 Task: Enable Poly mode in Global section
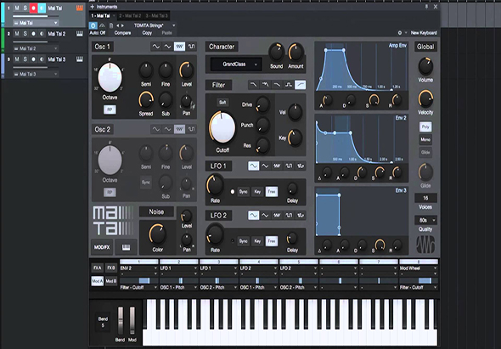point(425,127)
